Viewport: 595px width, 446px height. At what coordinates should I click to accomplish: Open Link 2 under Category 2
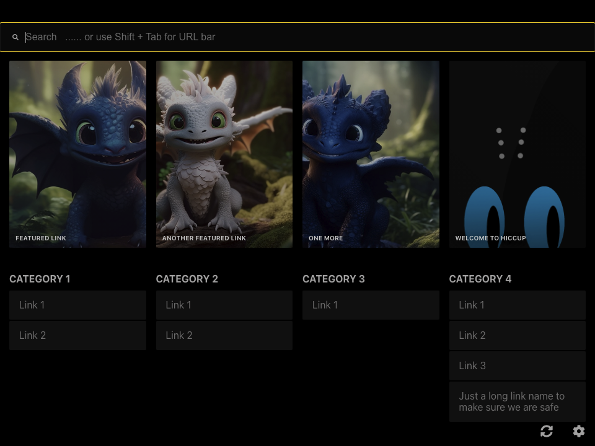point(224,335)
